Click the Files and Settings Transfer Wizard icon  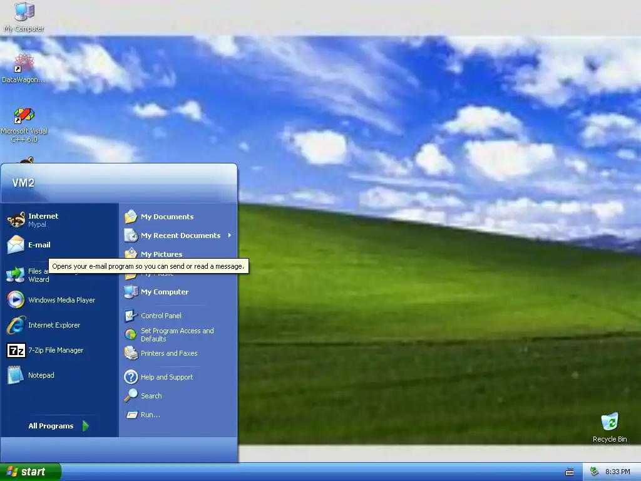(x=16, y=274)
